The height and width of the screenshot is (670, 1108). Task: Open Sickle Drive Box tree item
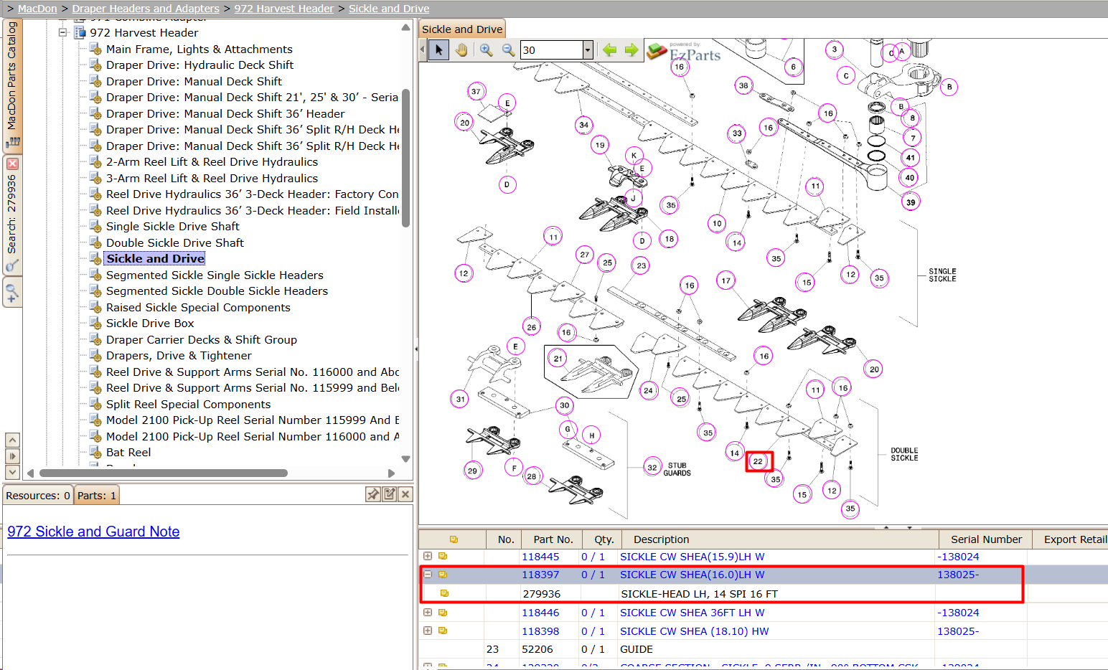(150, 323)
